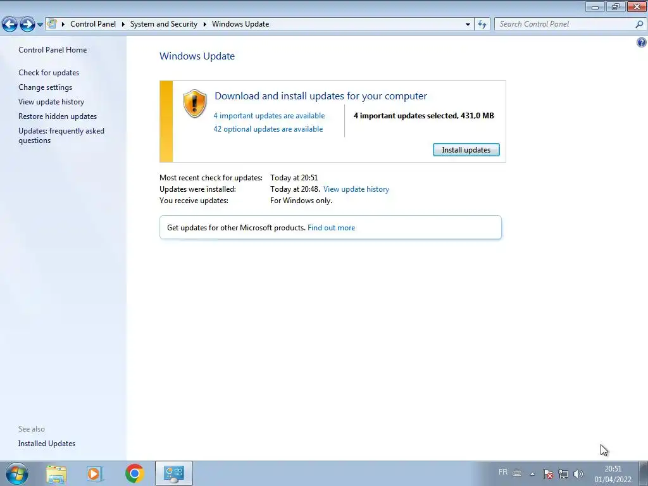Restore down the window
Screen dimensions: 648x486
(616, 6)
